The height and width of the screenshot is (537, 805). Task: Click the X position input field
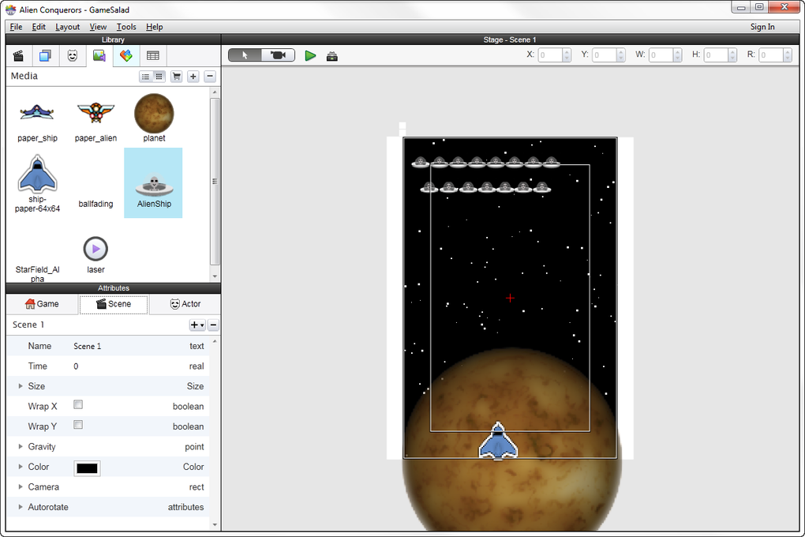pyautogui.click(x=550, y=55)
